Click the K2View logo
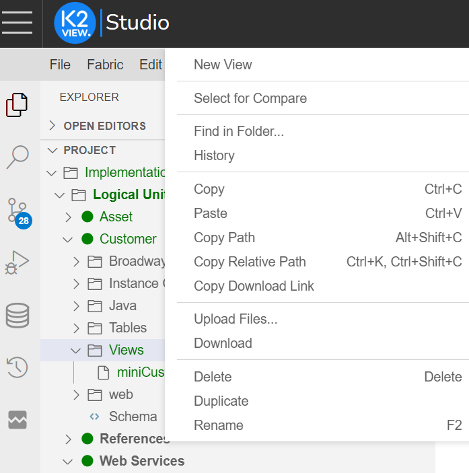This screenshot has width=469, height=473. (x=75, y=23)
